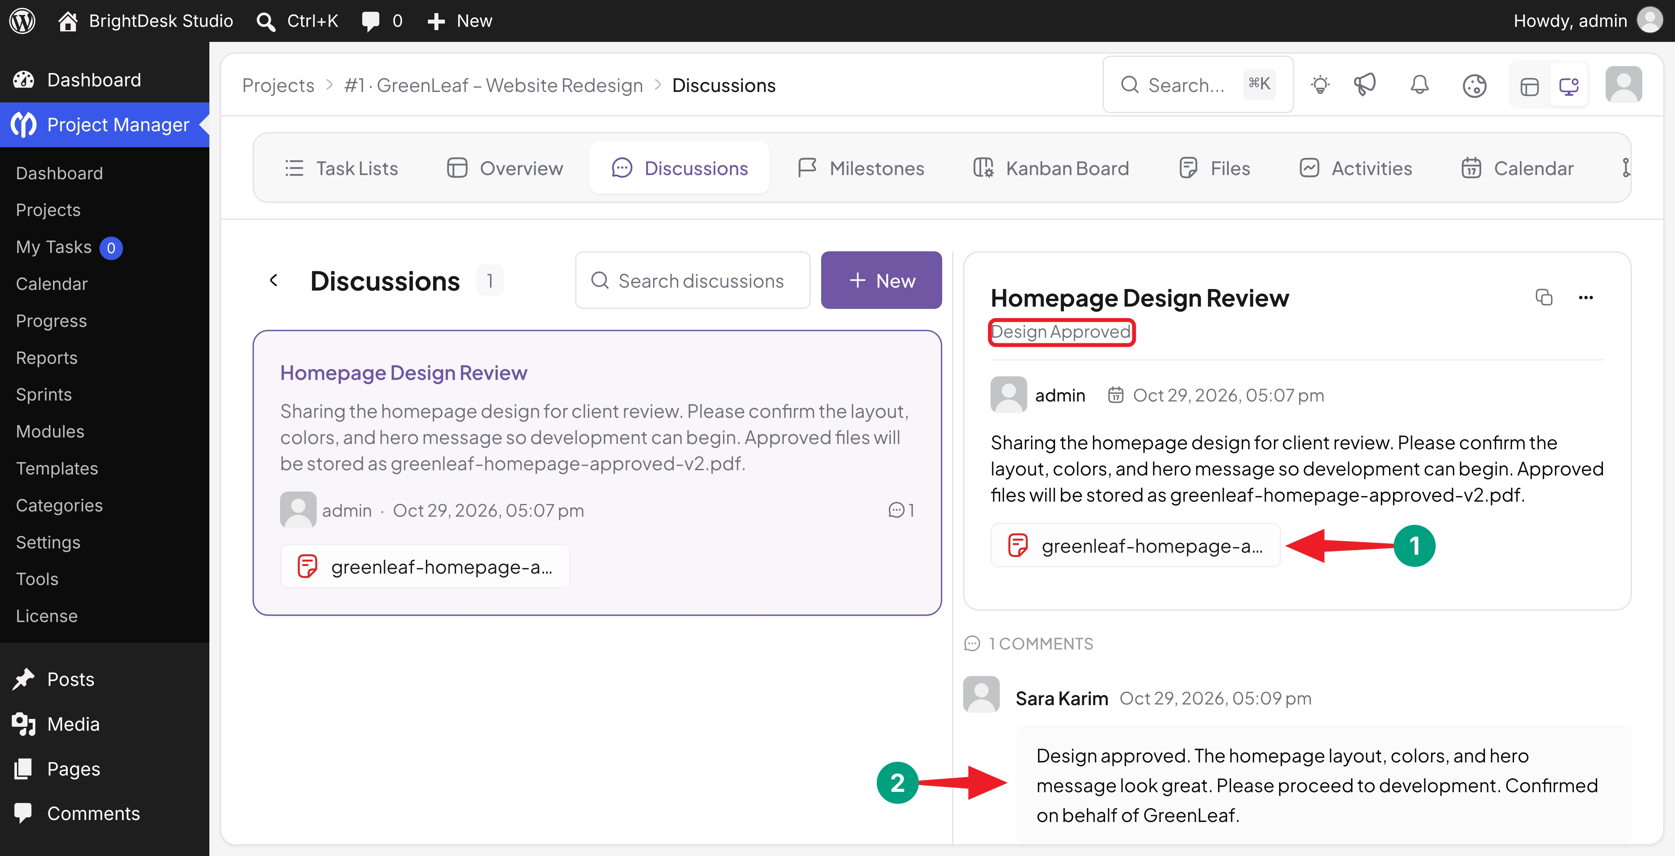Open the megaphone announcements icon
Screen dimensions: 1675x856
pos(1365,85)
